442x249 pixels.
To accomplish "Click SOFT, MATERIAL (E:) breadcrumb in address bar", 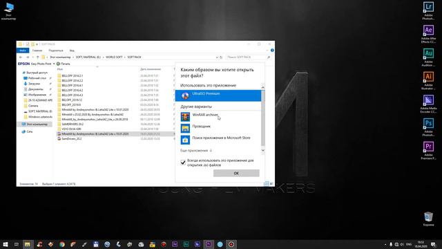I will point(88,57).
